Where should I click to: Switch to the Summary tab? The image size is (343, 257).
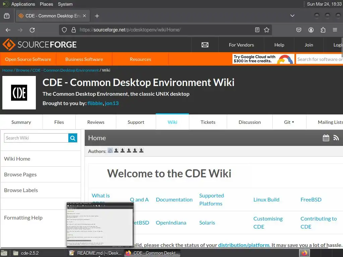click(x=21, y=122)
